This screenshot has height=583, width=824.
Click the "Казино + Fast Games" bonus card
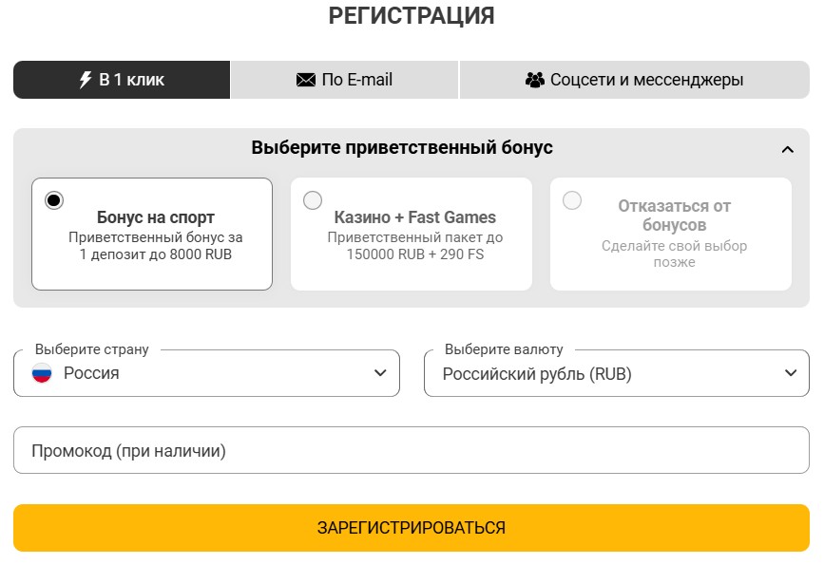pyautogui.click(x=411, y=233)
